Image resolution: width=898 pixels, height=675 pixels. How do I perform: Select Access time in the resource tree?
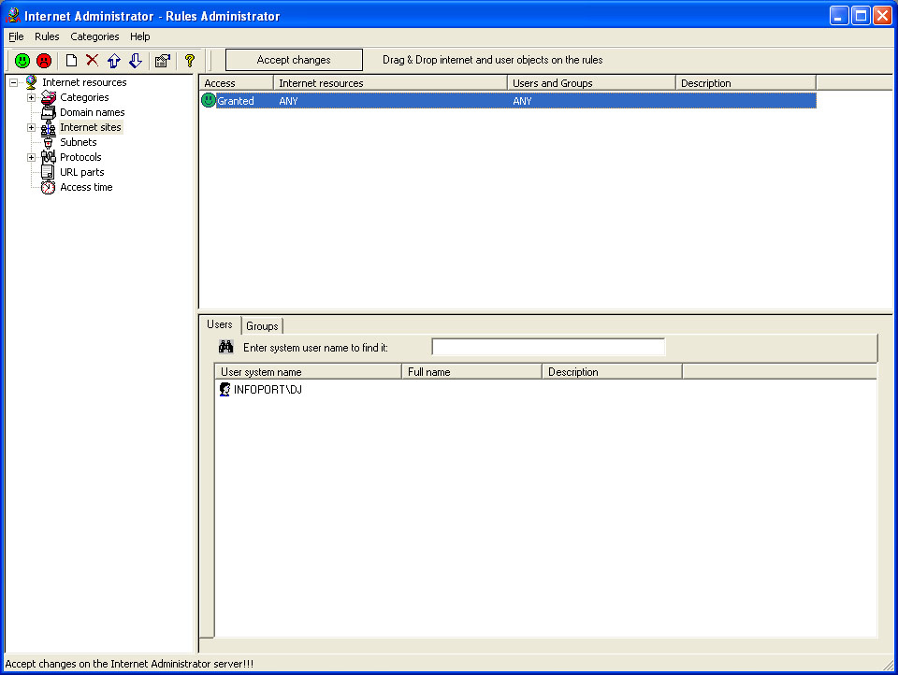pyautogui.click(x=86, y=187)
